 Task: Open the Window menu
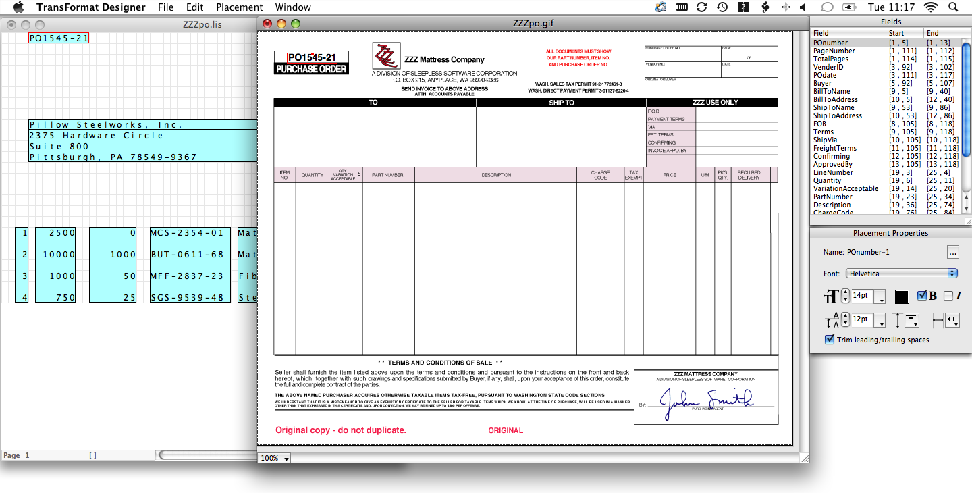(x=293, y=7)
